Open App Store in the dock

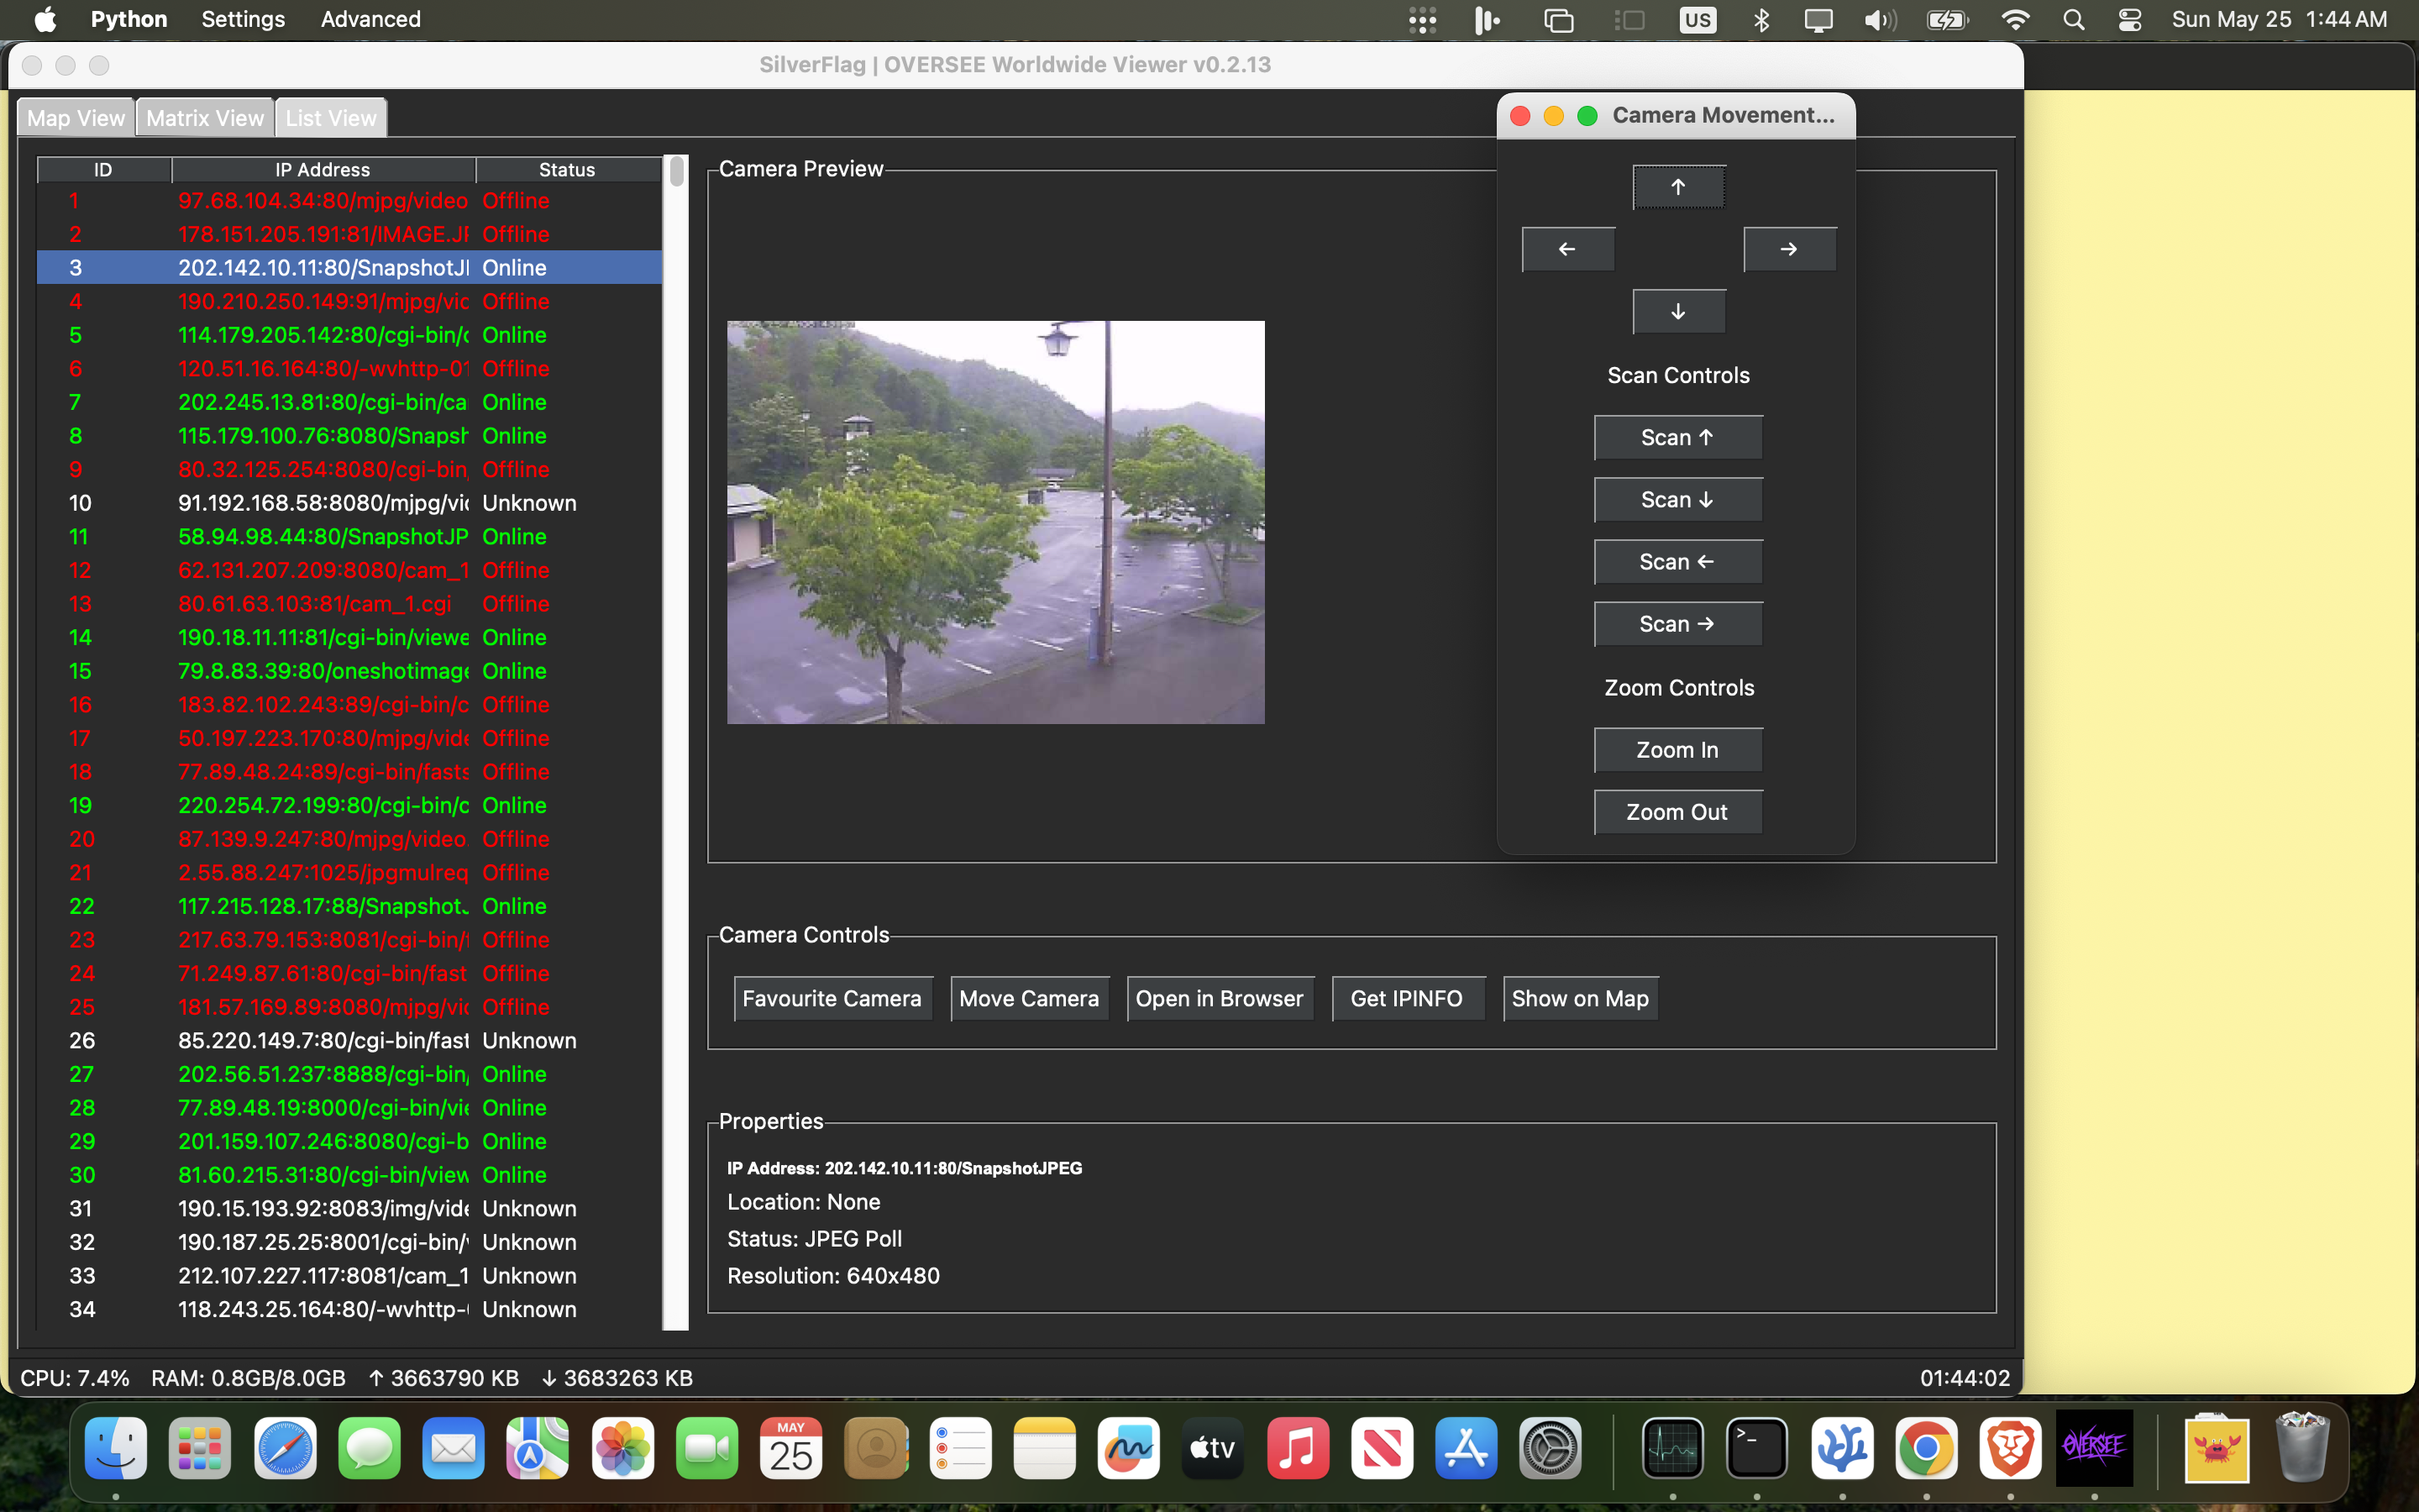[1466, 1448]
